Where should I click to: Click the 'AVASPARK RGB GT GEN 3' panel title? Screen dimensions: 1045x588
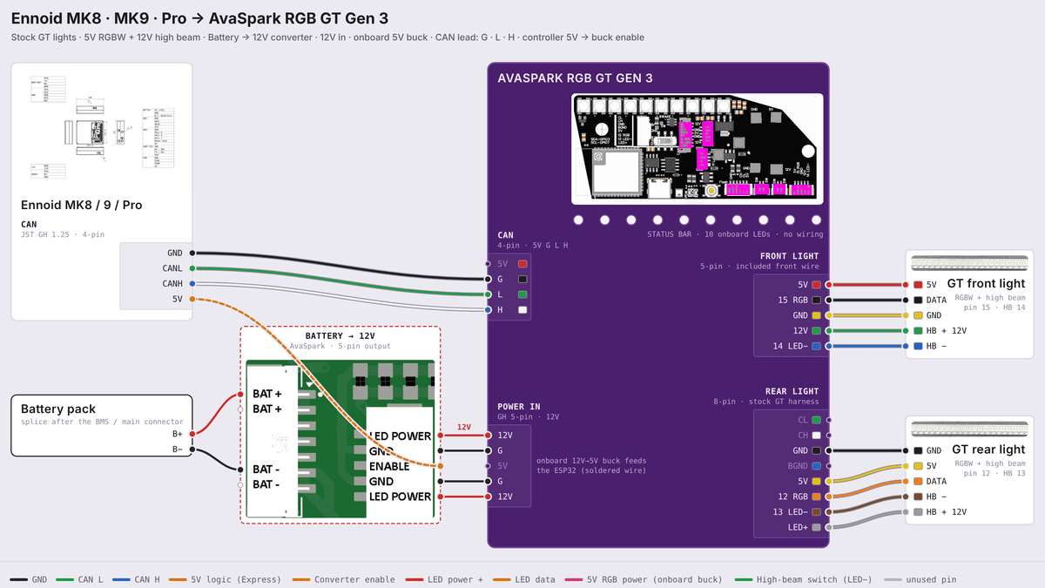575,78
